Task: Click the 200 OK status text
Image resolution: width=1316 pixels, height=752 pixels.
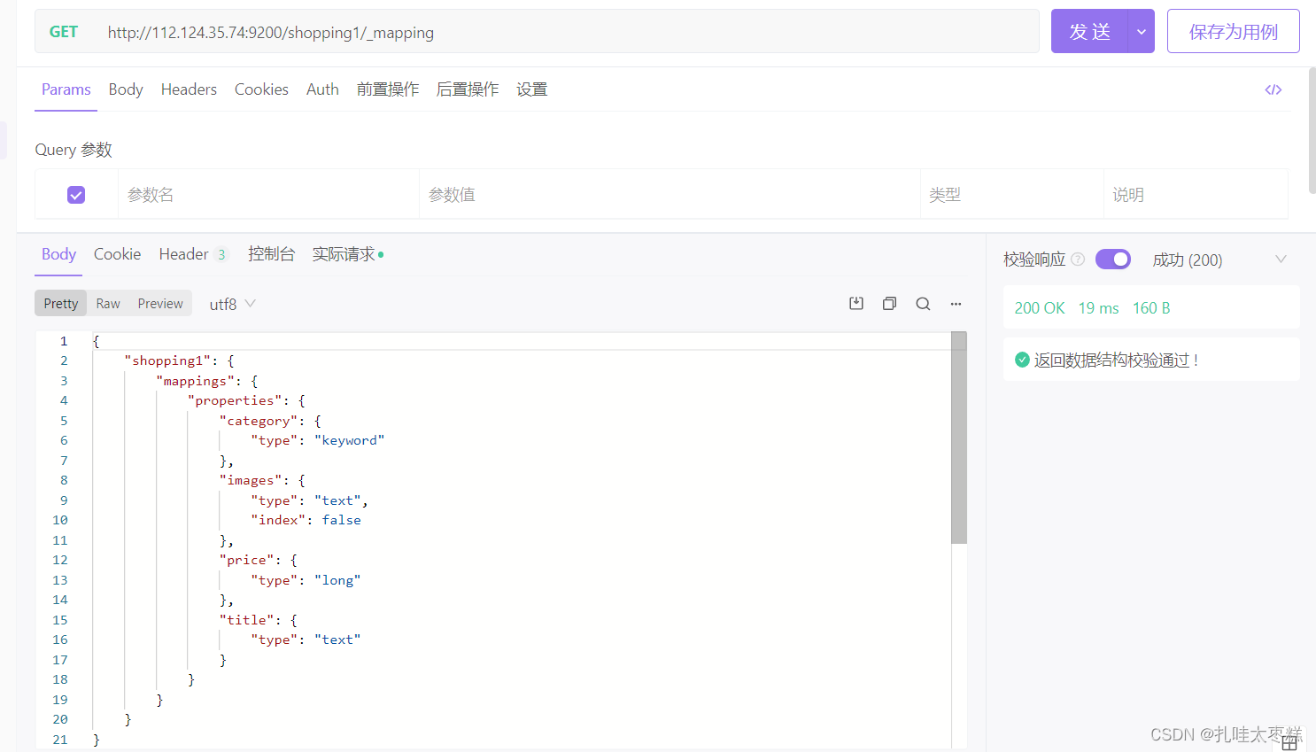Action: [1040, 308]
